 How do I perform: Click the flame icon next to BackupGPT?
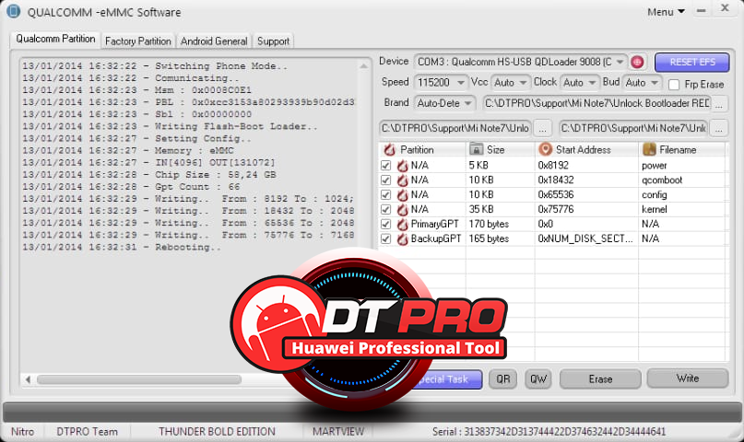(402, 238)
